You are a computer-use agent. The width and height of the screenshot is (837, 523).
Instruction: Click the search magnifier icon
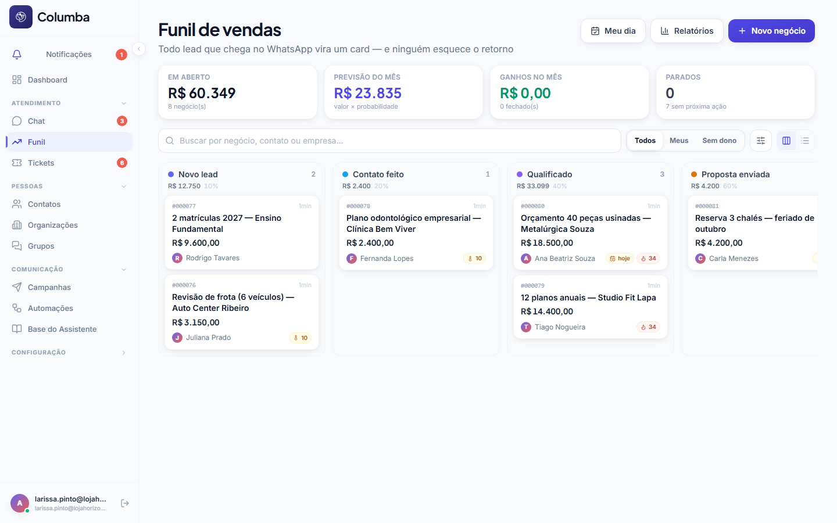170,141
